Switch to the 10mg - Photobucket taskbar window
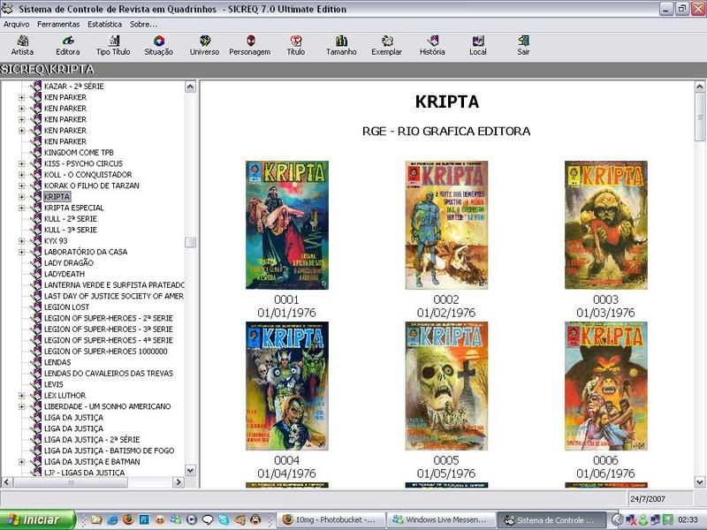 [331, 519]
